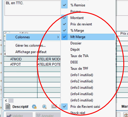Click the left arrow of horizontal scrollbar
The image size is (128, 117).
click(6, 101)
